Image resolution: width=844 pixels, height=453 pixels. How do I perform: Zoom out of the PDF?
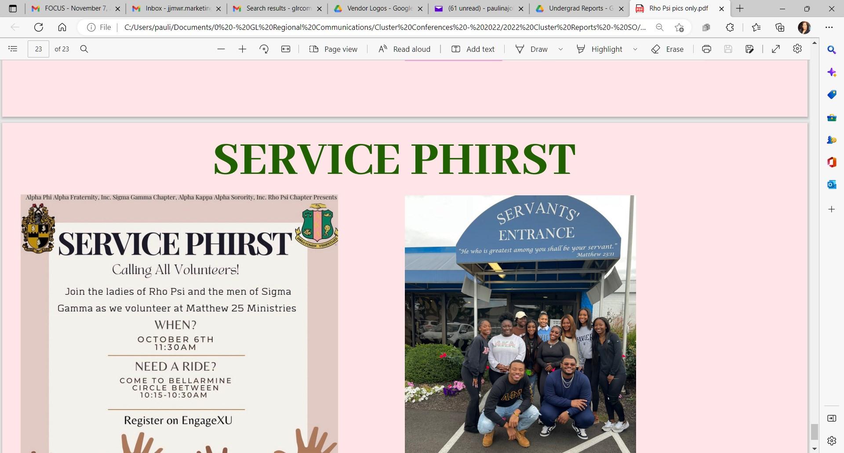[x=221, y=49]
